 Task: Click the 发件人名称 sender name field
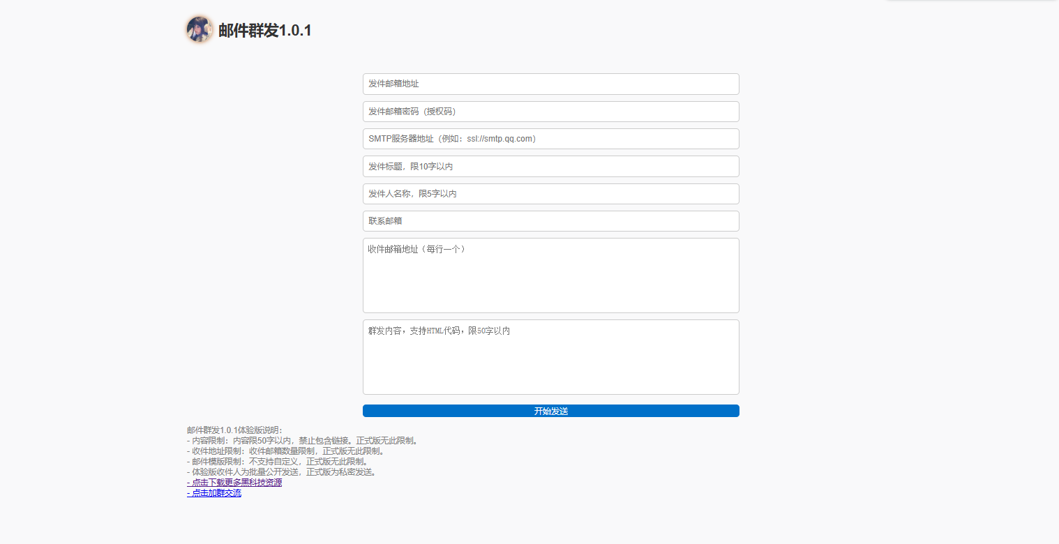coord(550,194)
